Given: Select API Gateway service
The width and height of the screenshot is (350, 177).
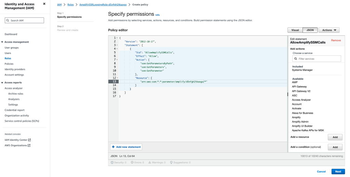Looking at the screenshot, I should click(299, 86).
